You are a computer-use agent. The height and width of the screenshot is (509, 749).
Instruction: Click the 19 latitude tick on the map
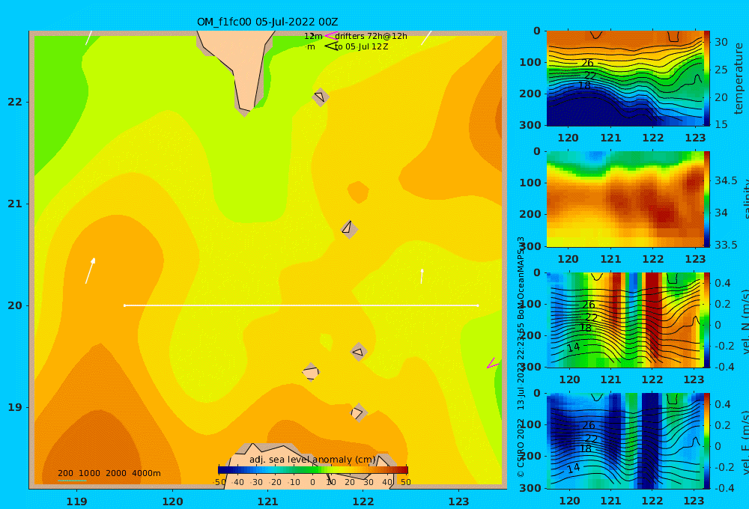tap(15, 407)
